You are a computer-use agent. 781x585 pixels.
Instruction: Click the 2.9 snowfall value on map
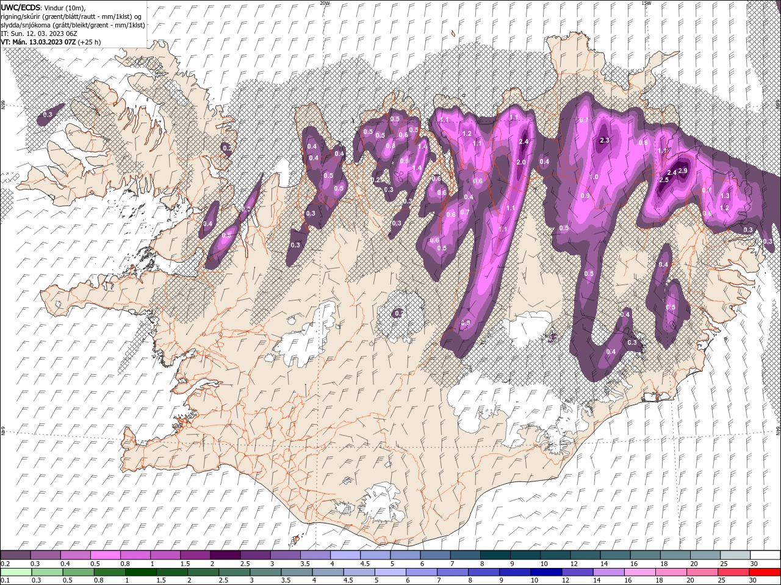pyautogui.click(x=683, y=171)
